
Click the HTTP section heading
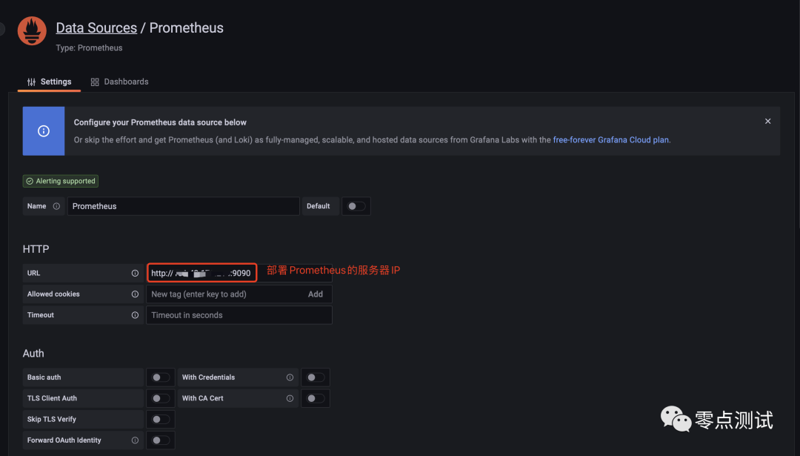click(36, 249)
